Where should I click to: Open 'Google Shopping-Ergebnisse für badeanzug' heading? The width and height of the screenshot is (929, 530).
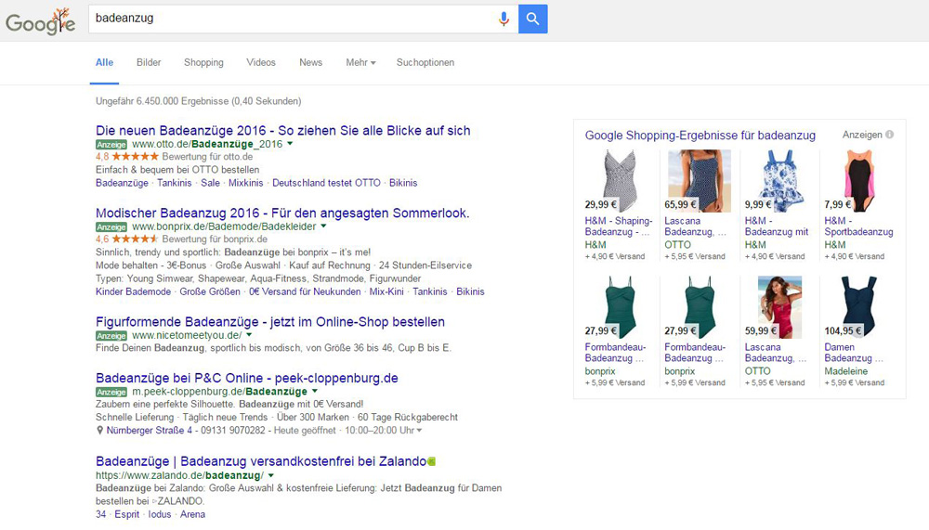[700, 135]
